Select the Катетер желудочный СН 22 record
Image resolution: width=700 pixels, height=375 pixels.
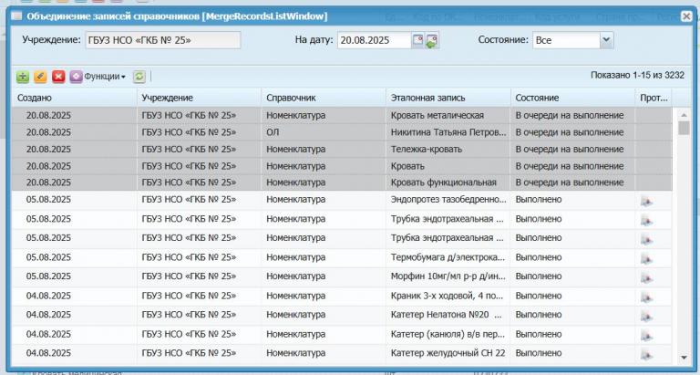[x=342, y=353]
